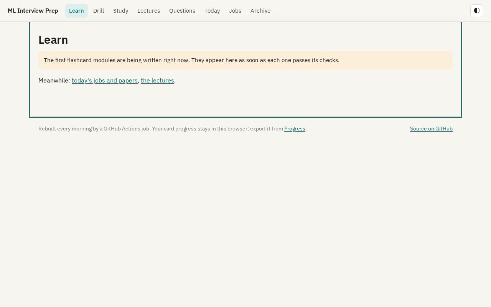Navigate to the Jobs tab
The image size is (491, 307).
point(235,11)
